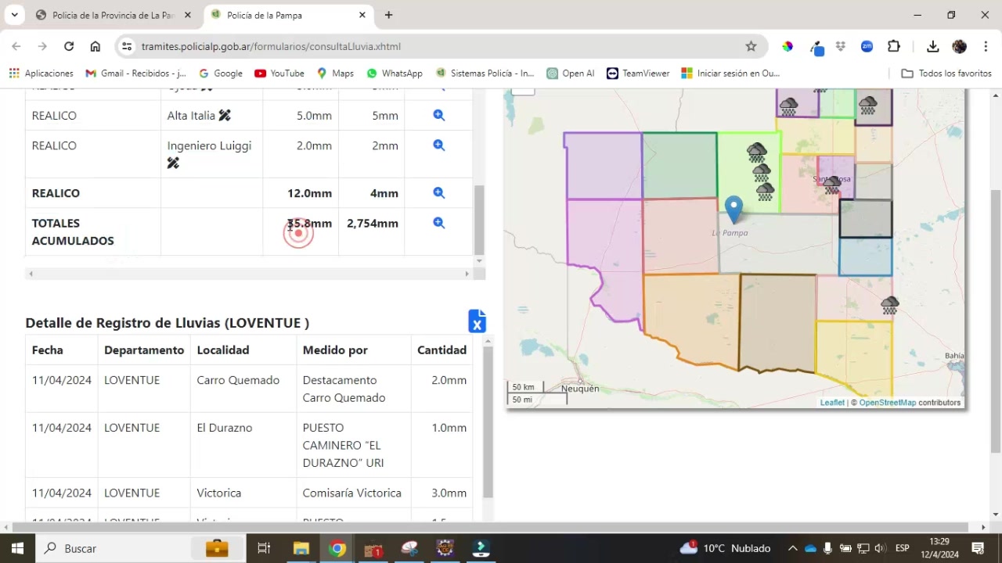Open Todos los favoritos folder
1002x563 pixels.
click(x=946, y=73)
